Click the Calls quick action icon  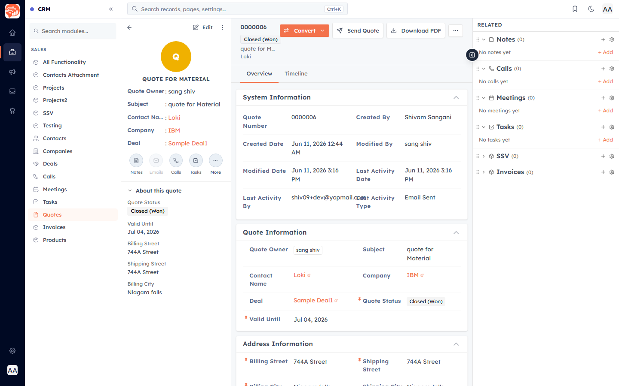click(x=176, y=160)
